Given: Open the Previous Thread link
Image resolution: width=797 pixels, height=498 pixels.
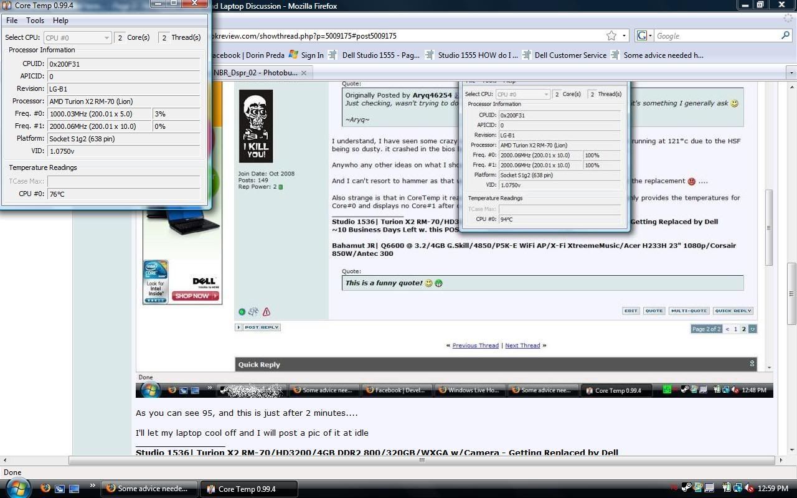Looking at the screenshot, I should pos(475,345).
